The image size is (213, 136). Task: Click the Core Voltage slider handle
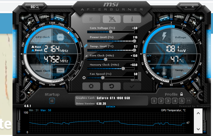point(111,32)
